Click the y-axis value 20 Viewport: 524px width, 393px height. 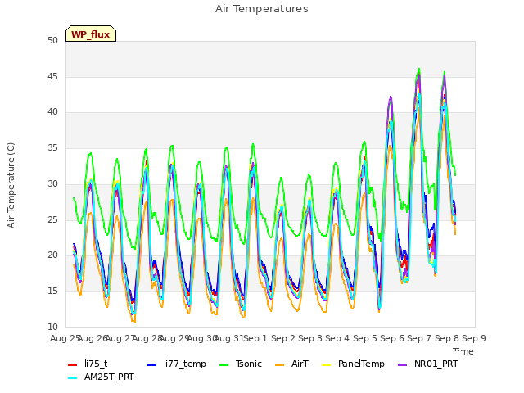52,255
